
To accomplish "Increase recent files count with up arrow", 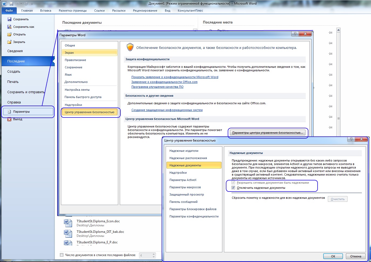I will 154,254.
